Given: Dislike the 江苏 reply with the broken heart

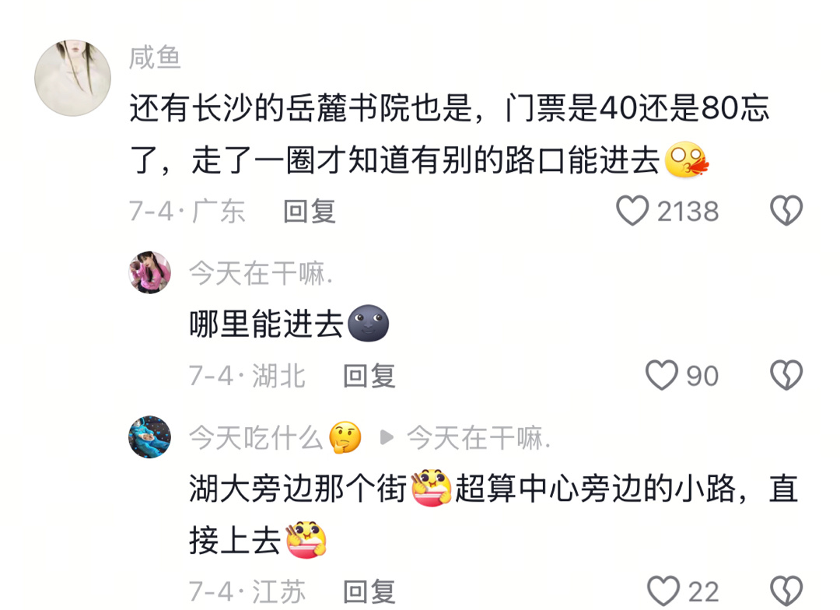Looking at the screenshot, I should [x=786, y=591].
